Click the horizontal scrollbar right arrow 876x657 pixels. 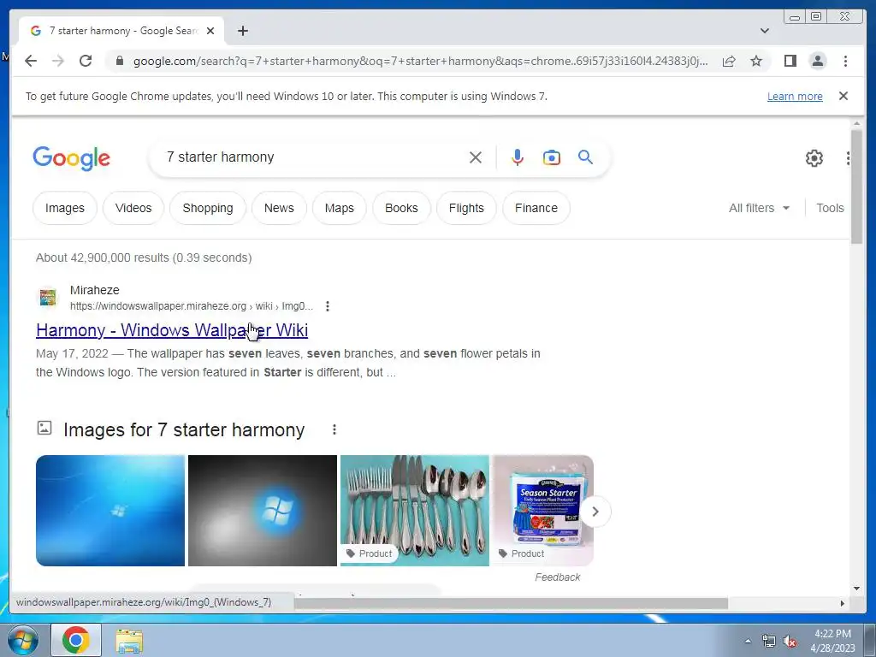click(843, 603)
